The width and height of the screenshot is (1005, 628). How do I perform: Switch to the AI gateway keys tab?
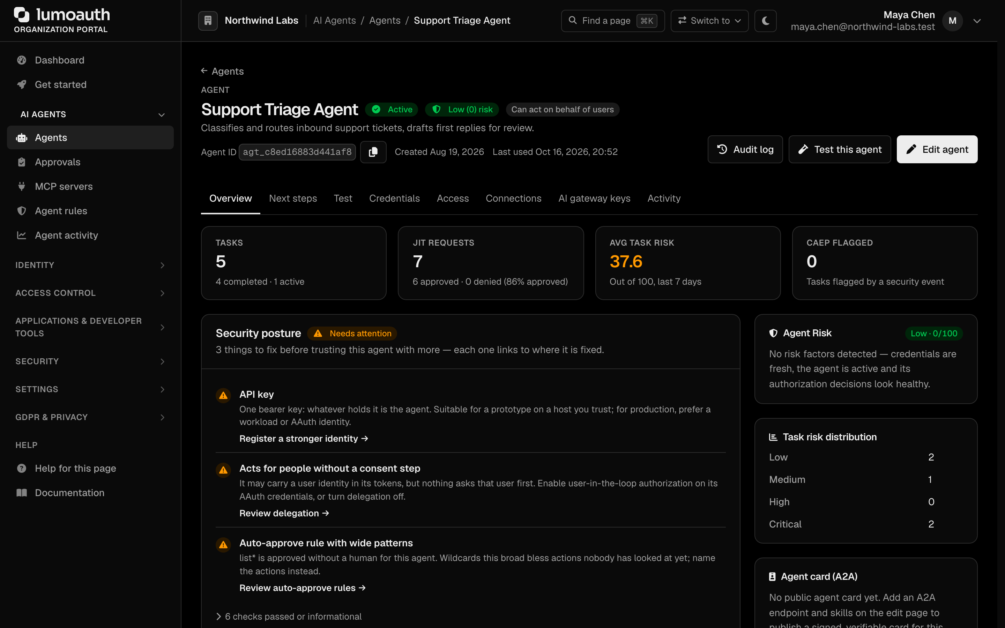594,199
